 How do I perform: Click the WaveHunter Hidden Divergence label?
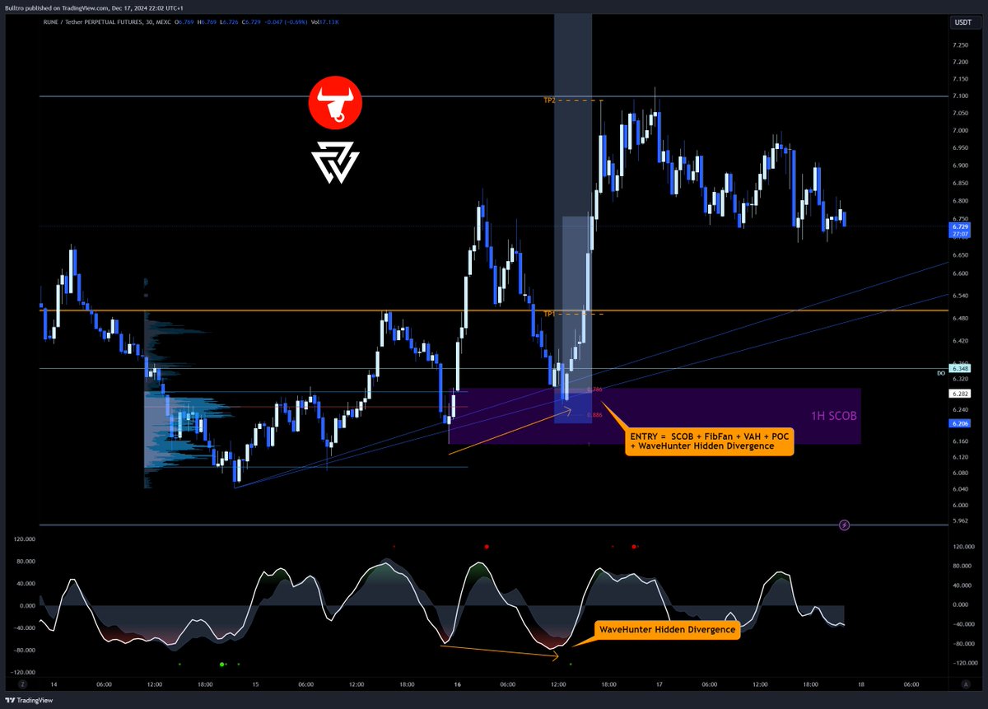[669, 629]
